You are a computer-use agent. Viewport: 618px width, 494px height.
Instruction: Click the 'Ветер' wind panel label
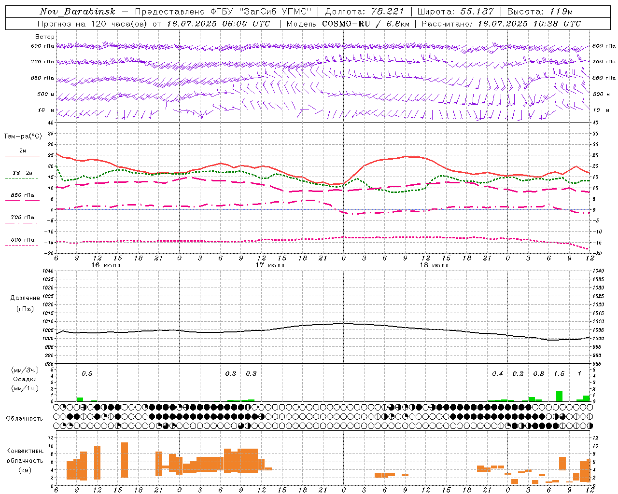click(x=45, y=37)
